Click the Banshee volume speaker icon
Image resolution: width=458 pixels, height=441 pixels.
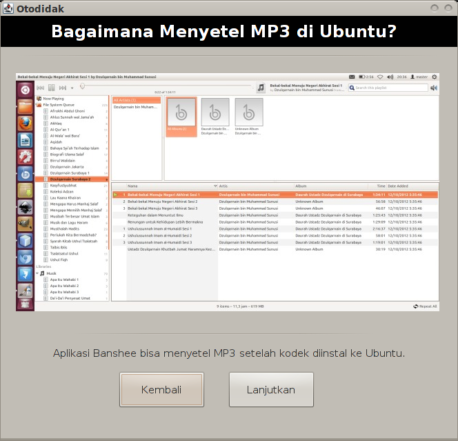[x=434, y=88]
